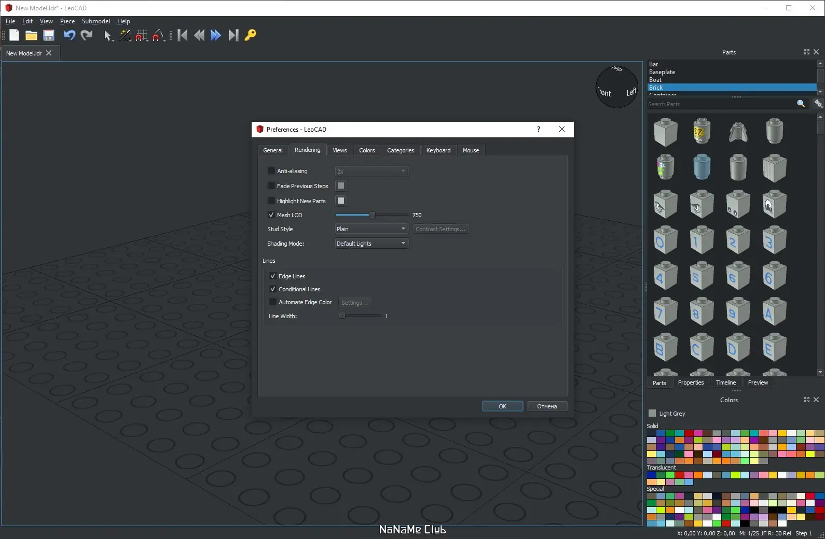This screenshot has height=539, width=825.
Task: Close the Colors panel
Action: (816, 400)
